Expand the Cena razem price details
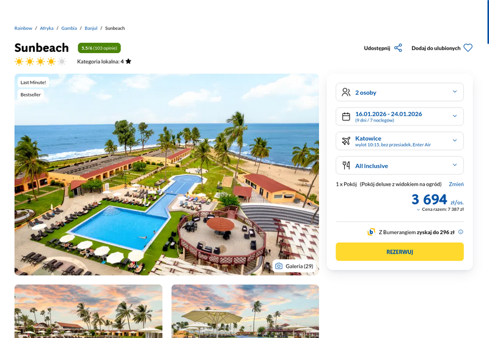This screenshot has width=489, height=338. tap(440, 210)
